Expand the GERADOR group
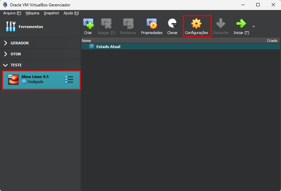The width and height of the screenshot is (281, 191). (6, 43)
